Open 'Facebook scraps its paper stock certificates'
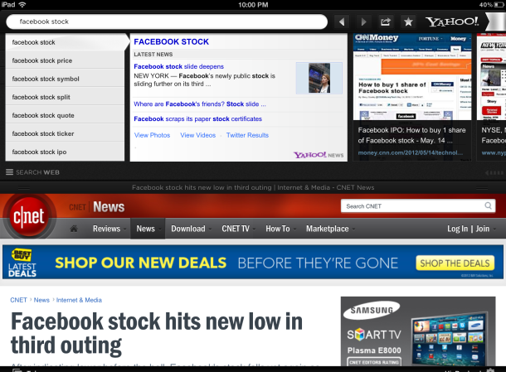Screen dimensions: 506x372 pos(197,119)
